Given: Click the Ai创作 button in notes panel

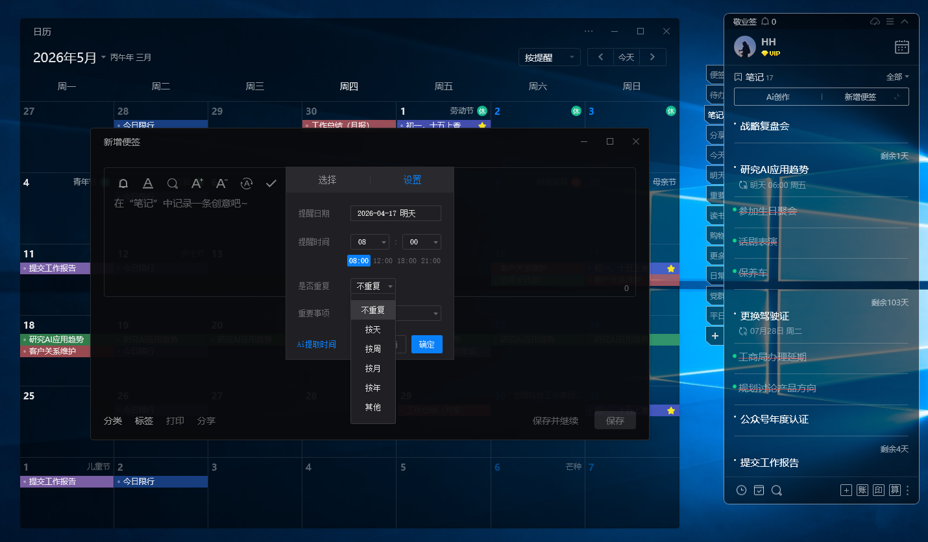Looking at the screenshot, I should click(x=778, y=97).
